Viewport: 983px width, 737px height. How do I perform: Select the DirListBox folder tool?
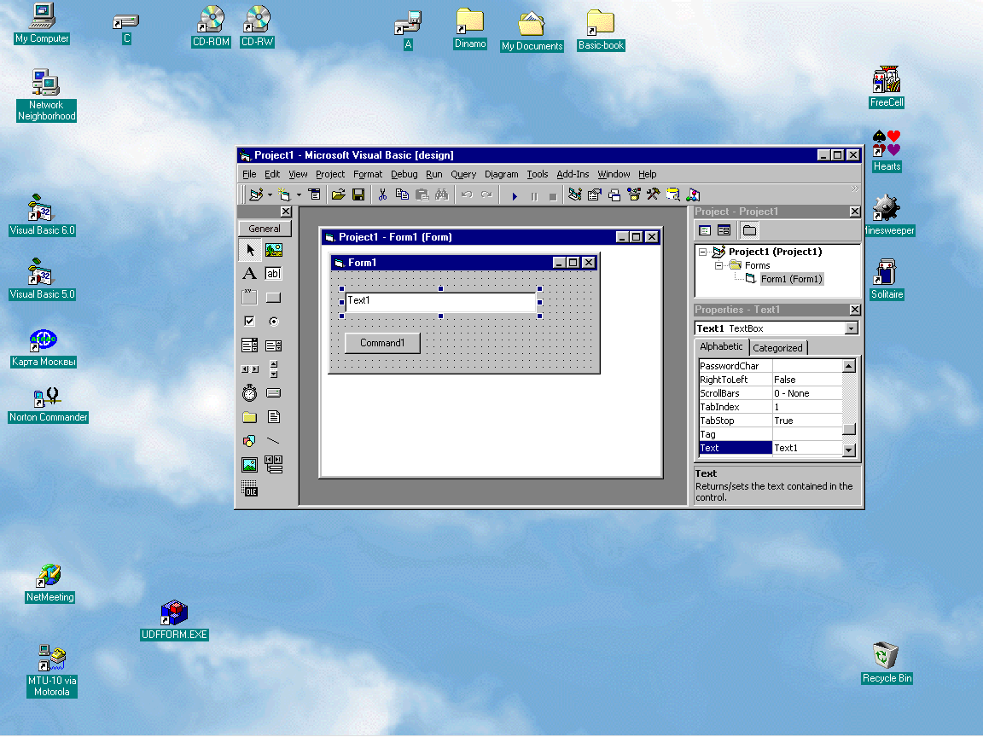[250, 417]
